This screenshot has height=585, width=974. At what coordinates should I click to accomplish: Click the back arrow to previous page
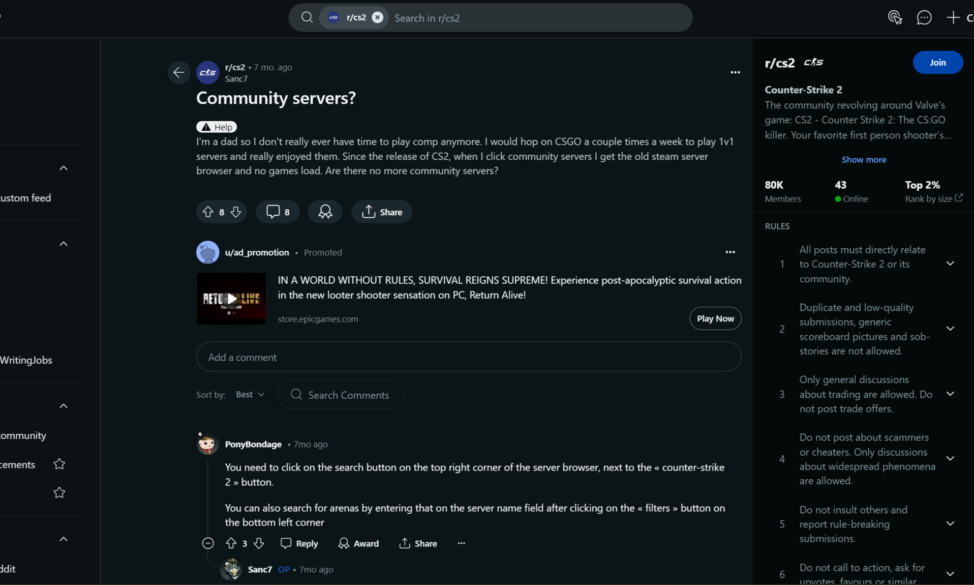179,73
